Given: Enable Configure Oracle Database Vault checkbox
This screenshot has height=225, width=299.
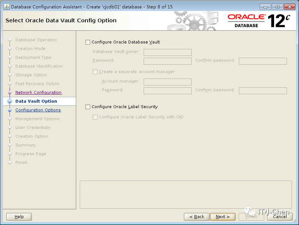Looking at the screenshot, I should click(88, 42).
